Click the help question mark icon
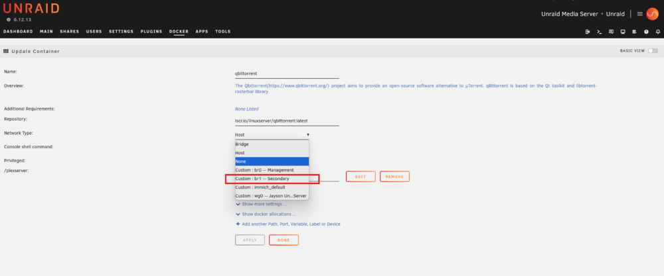 tap(646, 32)
